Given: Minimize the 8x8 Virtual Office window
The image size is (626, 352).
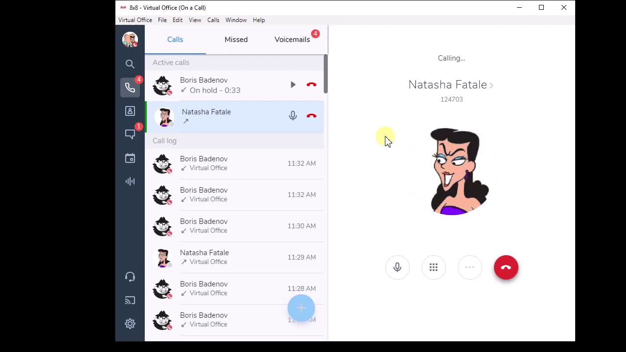Looking at the screenshot, I should tap(519, 7).
